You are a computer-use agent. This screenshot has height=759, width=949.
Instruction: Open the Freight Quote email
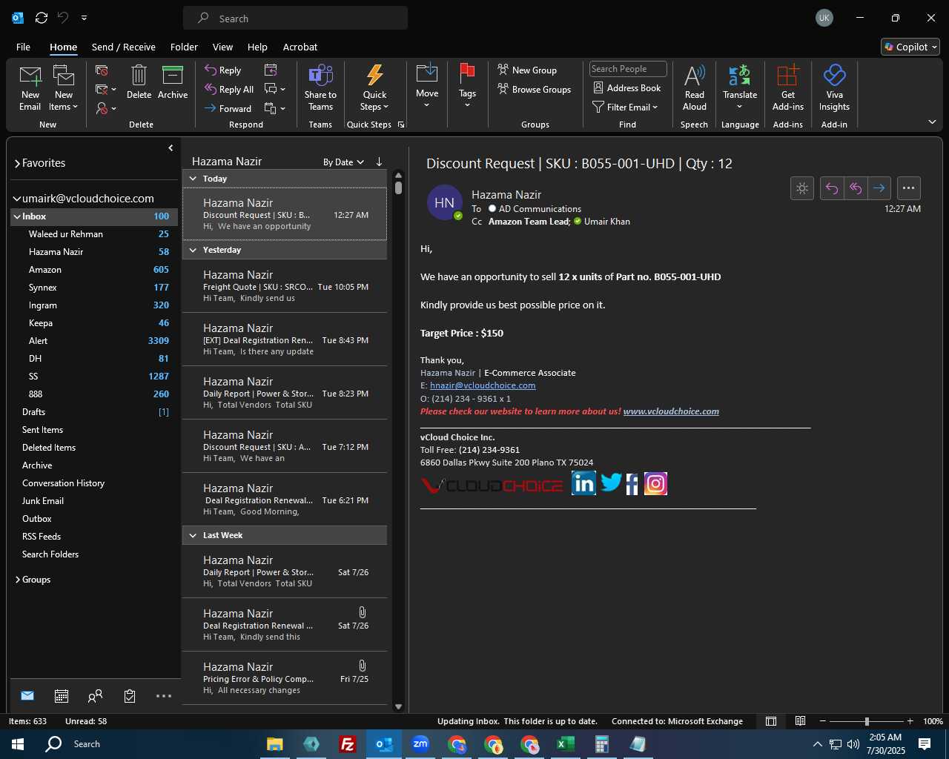click(285, 286)
